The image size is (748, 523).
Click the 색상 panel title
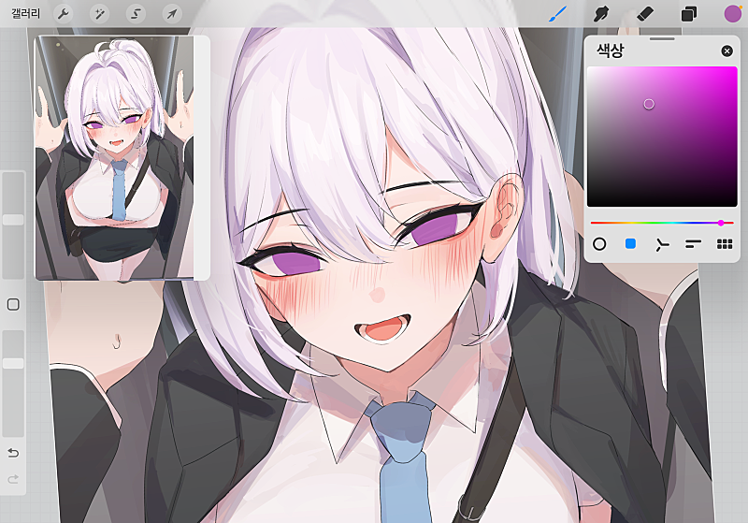[x=611, y=51]
